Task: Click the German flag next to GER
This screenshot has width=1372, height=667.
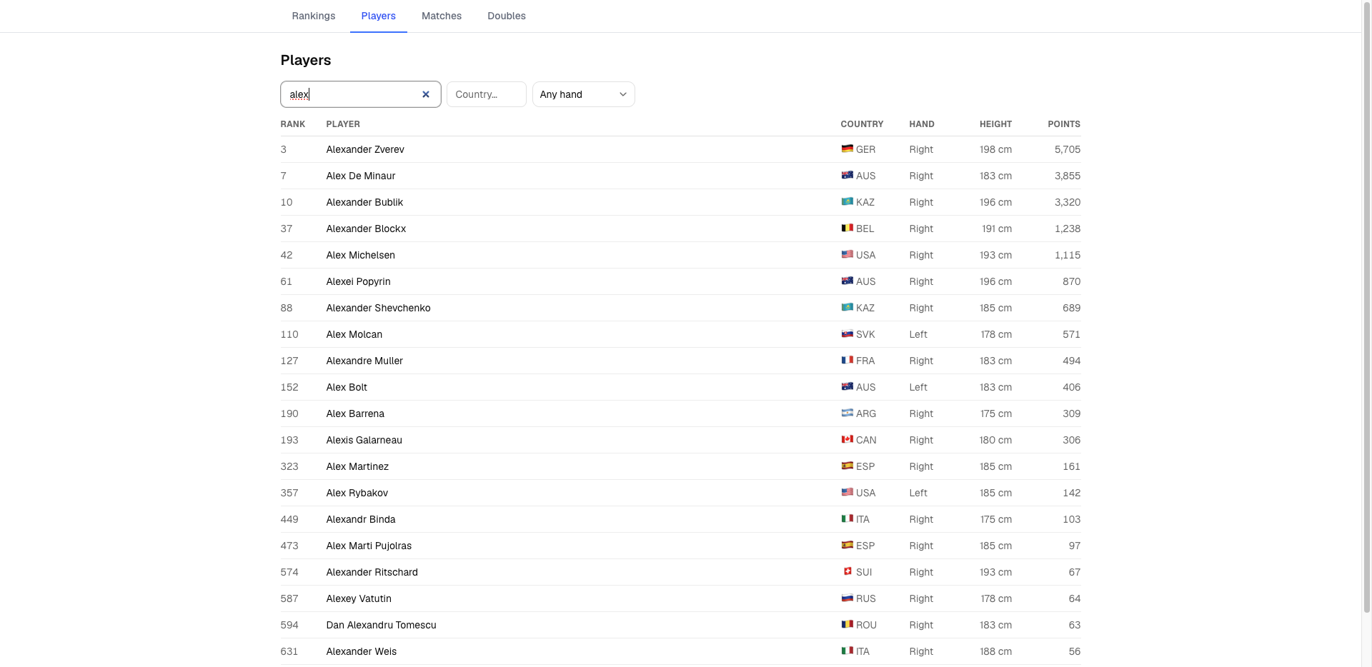Action: [847, 149]
